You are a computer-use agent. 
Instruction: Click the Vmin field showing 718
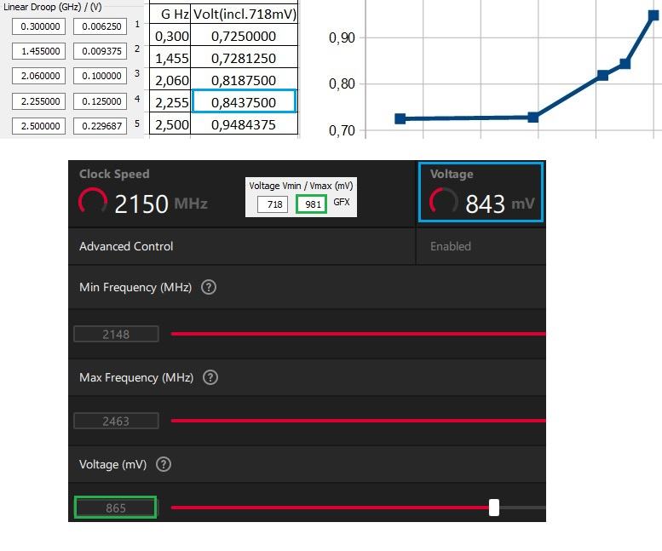tap(273, 204)
